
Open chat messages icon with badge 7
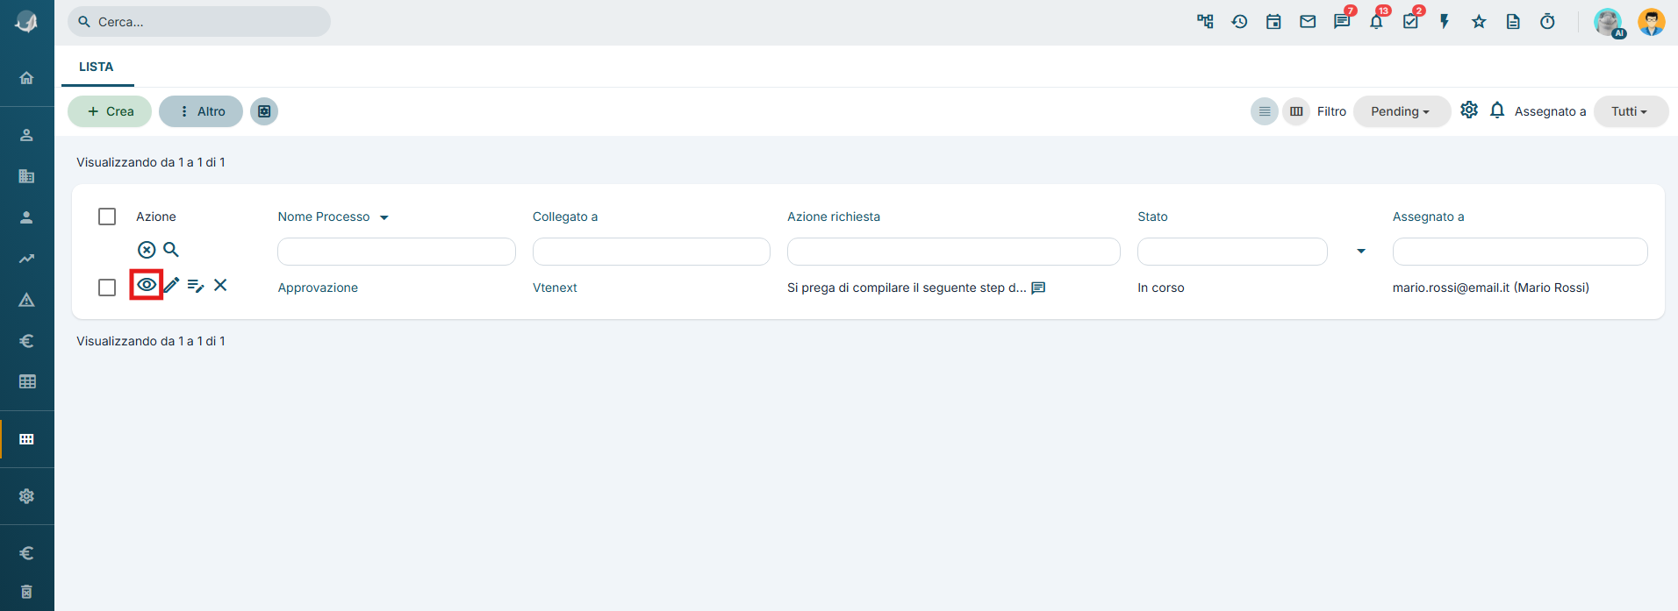click(1343, 20)
